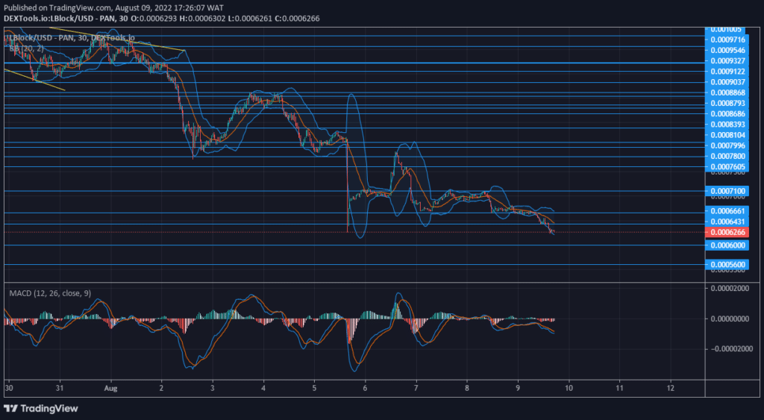Click the date label 7 on time axis
The height and width of the screenshot is (420, 764).
tap(416, 389)
